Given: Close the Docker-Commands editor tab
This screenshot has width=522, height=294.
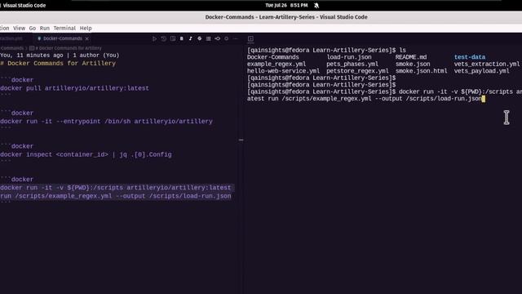Looking at the screenshot, I should (87, 38).
